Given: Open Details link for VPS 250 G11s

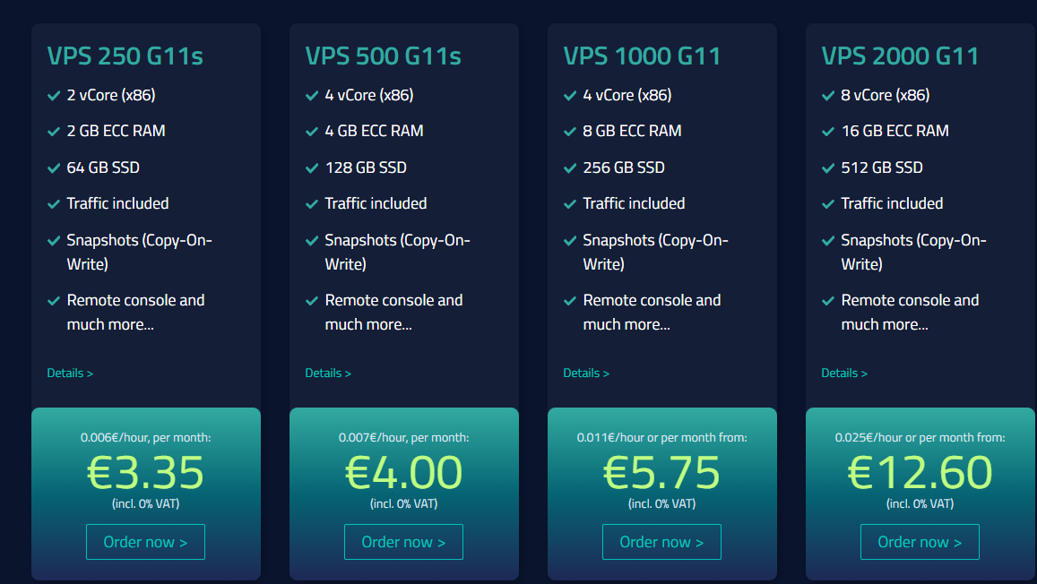Looking at the screenshot, I should (x=70, y=374).
